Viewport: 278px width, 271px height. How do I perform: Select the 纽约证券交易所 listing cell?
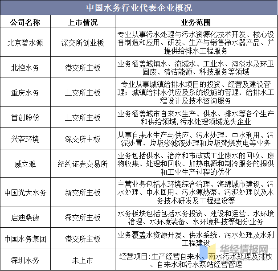click(82, 164)
